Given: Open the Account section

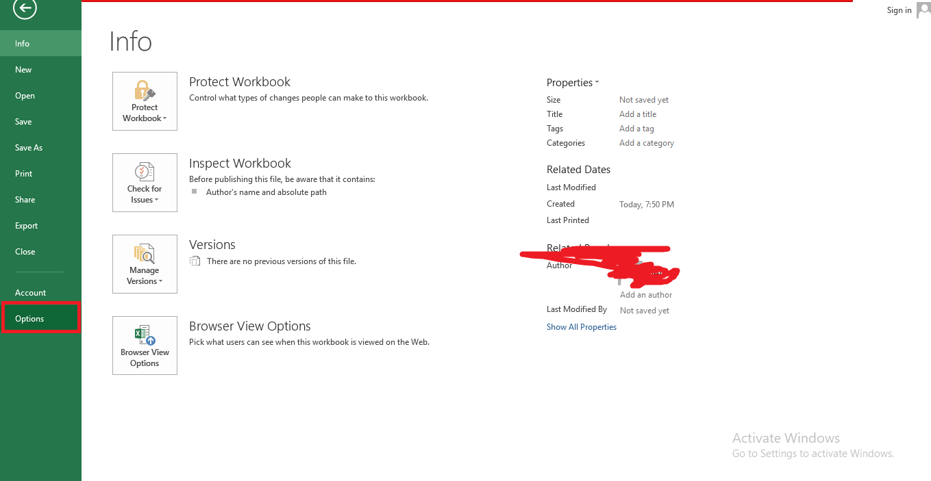Looking at the screenshot, I should (30, 292).
